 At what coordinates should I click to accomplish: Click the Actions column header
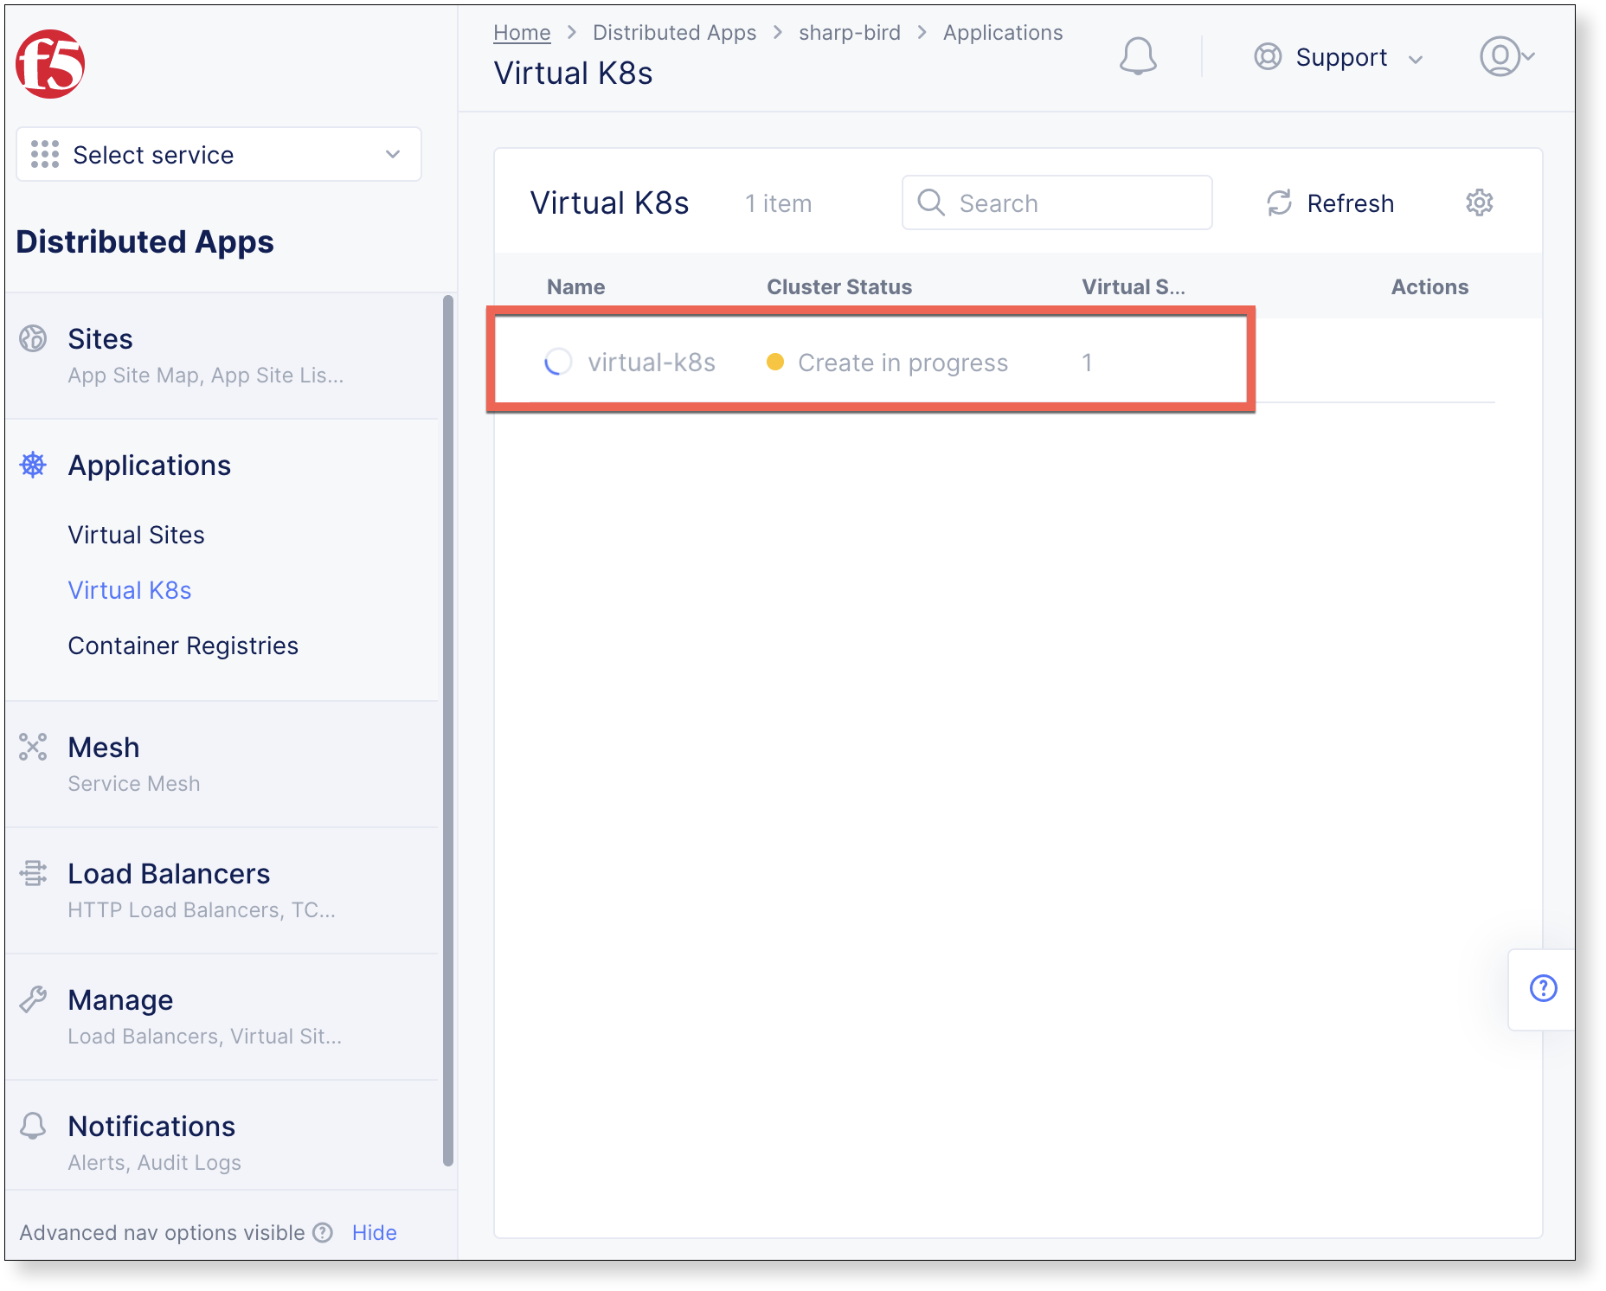[x=1429, y=287]
